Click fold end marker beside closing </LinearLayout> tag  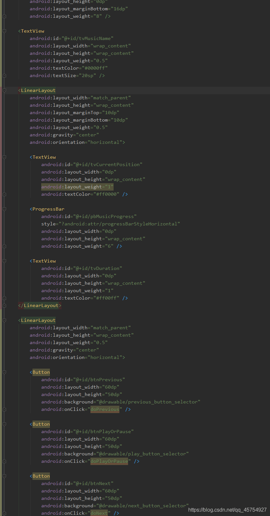point(4,305)
